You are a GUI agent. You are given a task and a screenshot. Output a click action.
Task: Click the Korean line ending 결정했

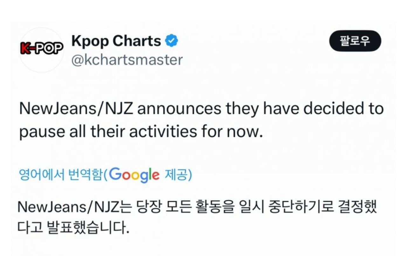point(197,208)
